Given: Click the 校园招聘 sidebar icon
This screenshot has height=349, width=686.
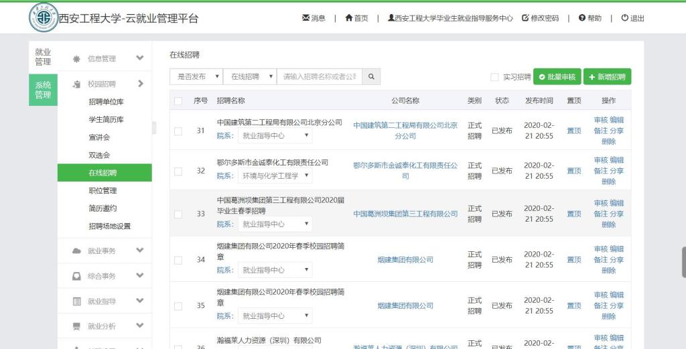Looking at the screenshot, I should [76, 84].
